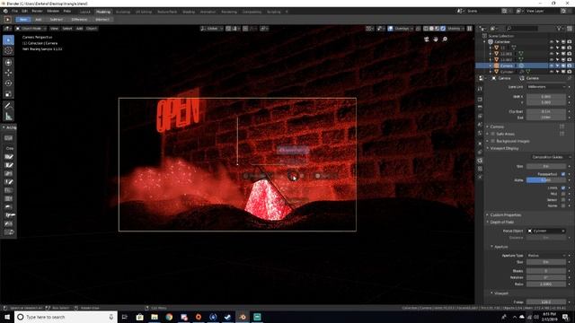Click the Windows Start button
Viewport: 575px width, 323px height.
pyautogui.click(x=7, y=317)
